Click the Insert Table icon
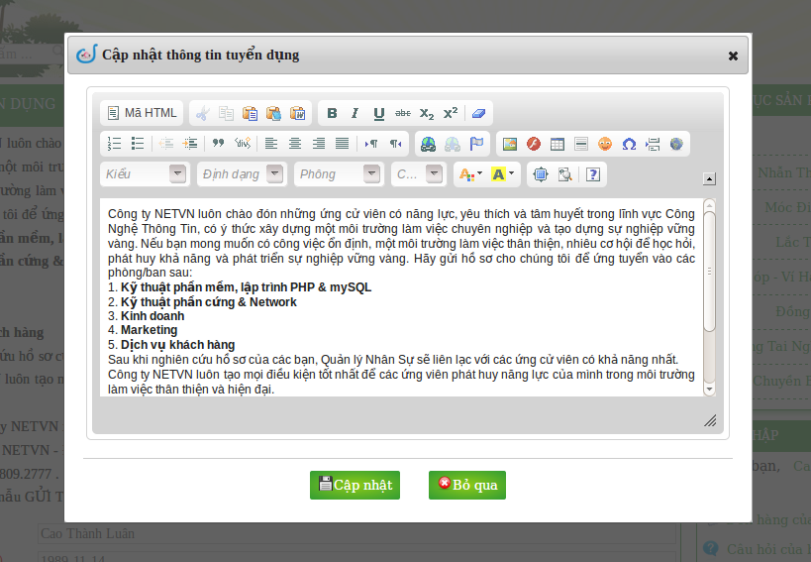 pyautogui.click(x=558, y=144)
